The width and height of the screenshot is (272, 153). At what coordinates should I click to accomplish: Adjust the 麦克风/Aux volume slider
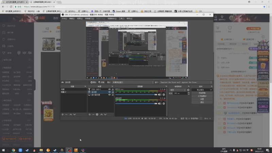pyautogui.click(x=136, y=95)
